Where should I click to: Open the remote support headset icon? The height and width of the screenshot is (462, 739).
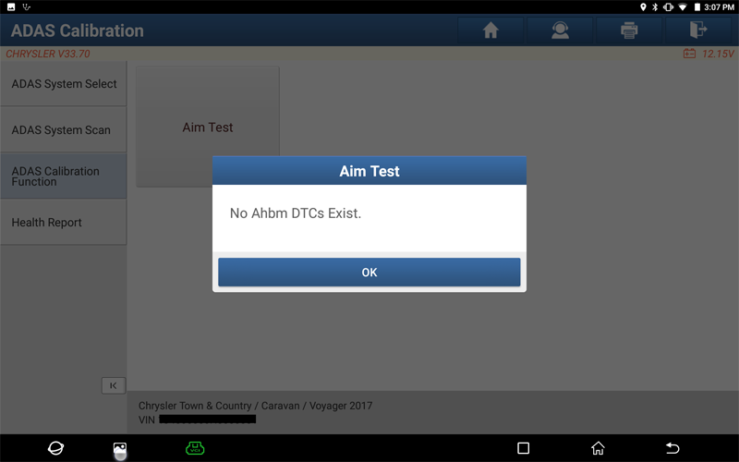(560, 30)
